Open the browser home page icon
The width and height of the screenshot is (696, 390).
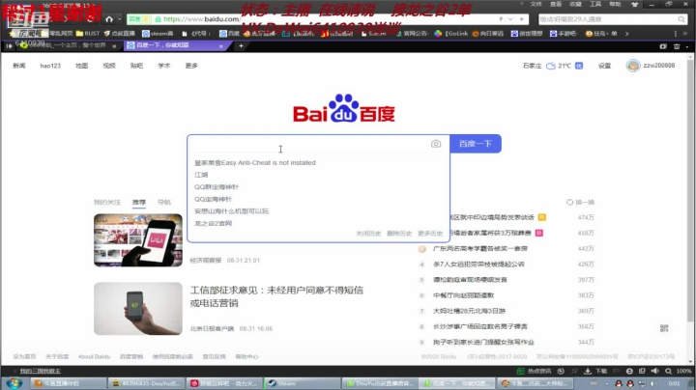click(x=109, y=19)
